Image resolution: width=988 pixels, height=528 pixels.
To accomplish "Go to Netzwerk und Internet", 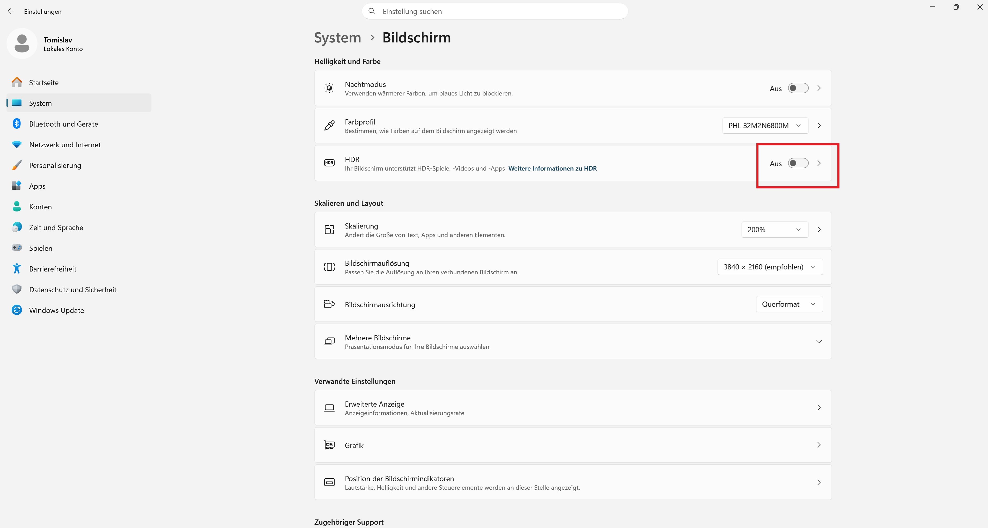I will click(x=65, y=145).
